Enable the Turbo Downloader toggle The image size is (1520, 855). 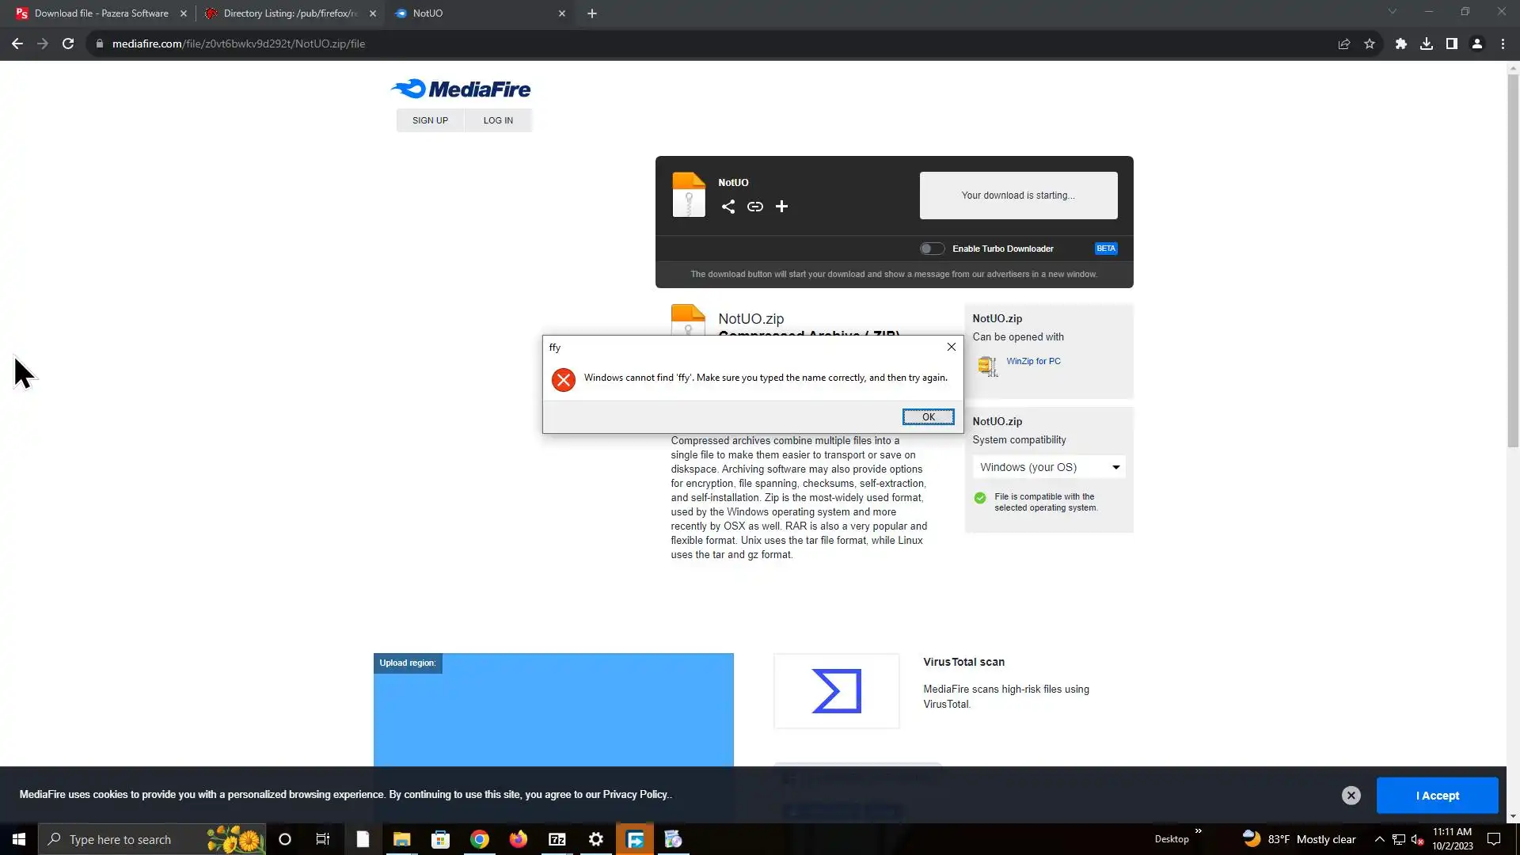tap(932, 249)
